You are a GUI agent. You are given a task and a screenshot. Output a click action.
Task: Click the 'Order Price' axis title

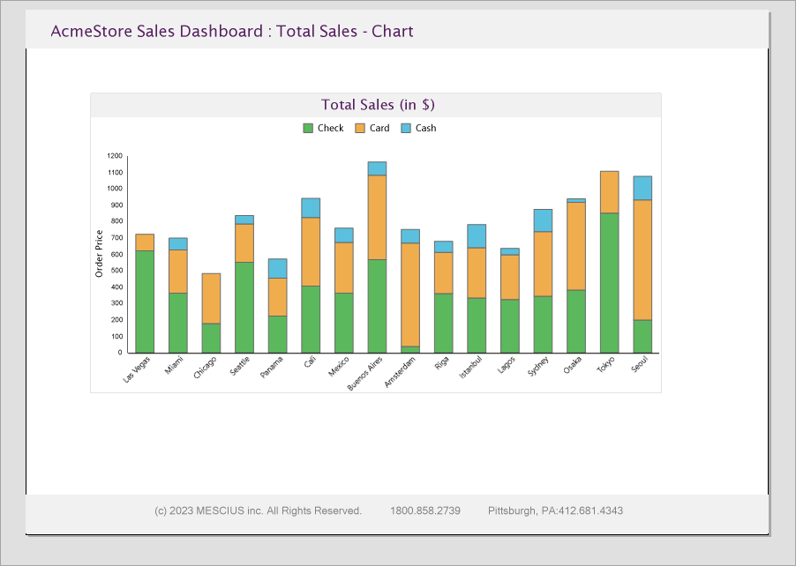click(x=99, y=254)
